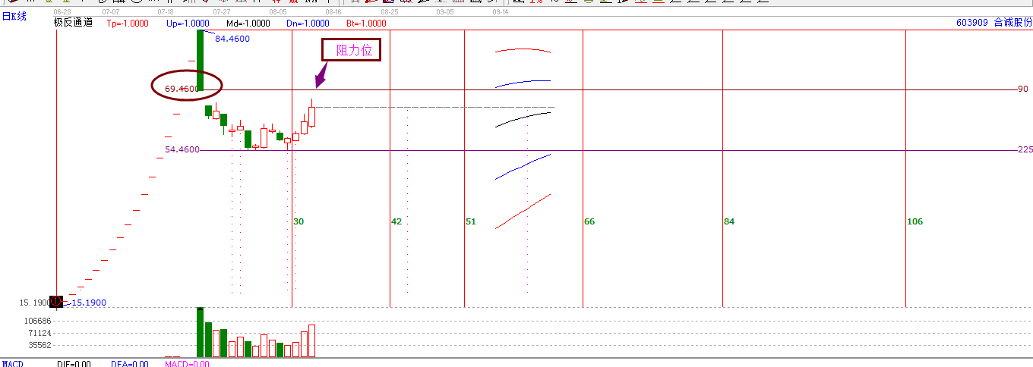
Task: Click the tall green candlestick at the peak
Action: [x=201, y=59]
